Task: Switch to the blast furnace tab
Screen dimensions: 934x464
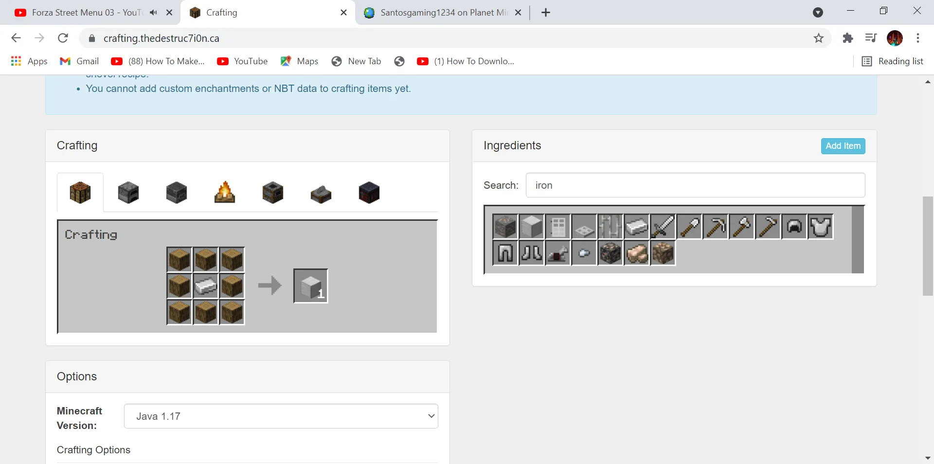Action: click(x=176, y=193)
